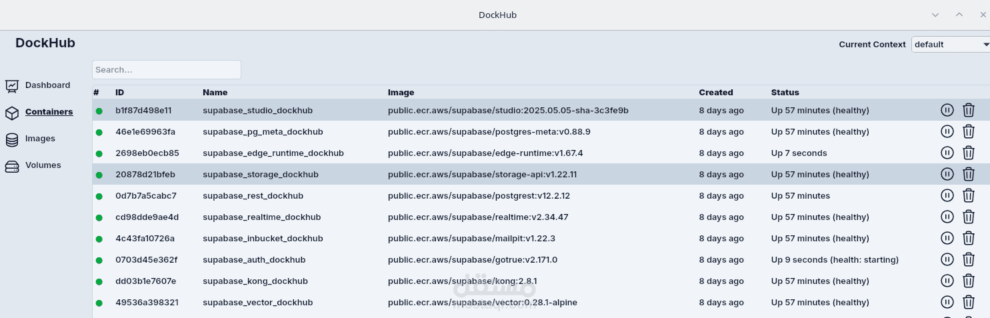Image resolution: width=990 pixels, height=318 pixels.
Task: Click the DockHub title in sidebar
Action: 45,43
